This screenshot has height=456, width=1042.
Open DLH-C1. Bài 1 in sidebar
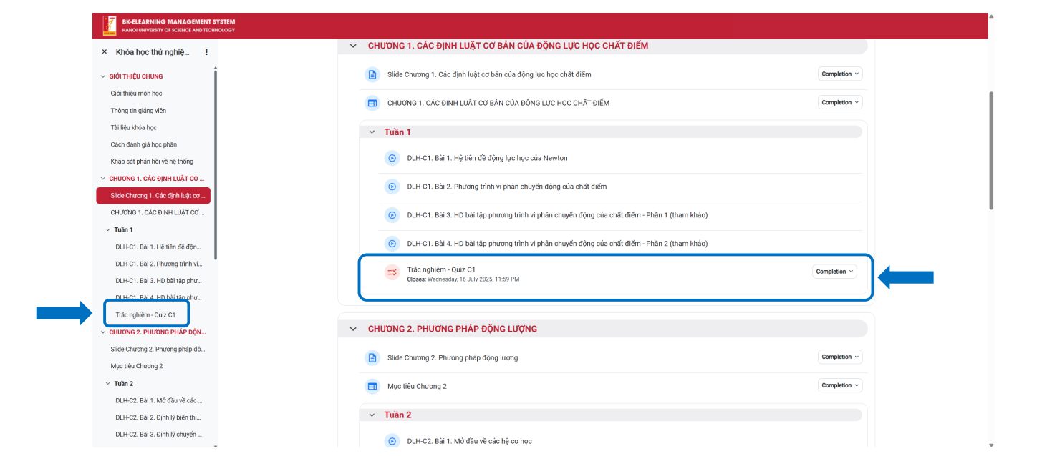(x=158, y=247)
